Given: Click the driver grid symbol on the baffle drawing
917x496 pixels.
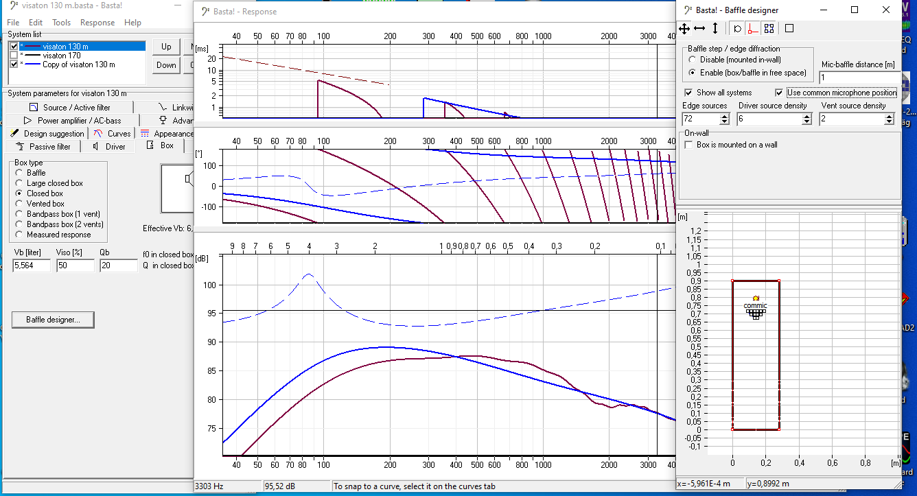Looking at the screenshot, I should point(756,314).
